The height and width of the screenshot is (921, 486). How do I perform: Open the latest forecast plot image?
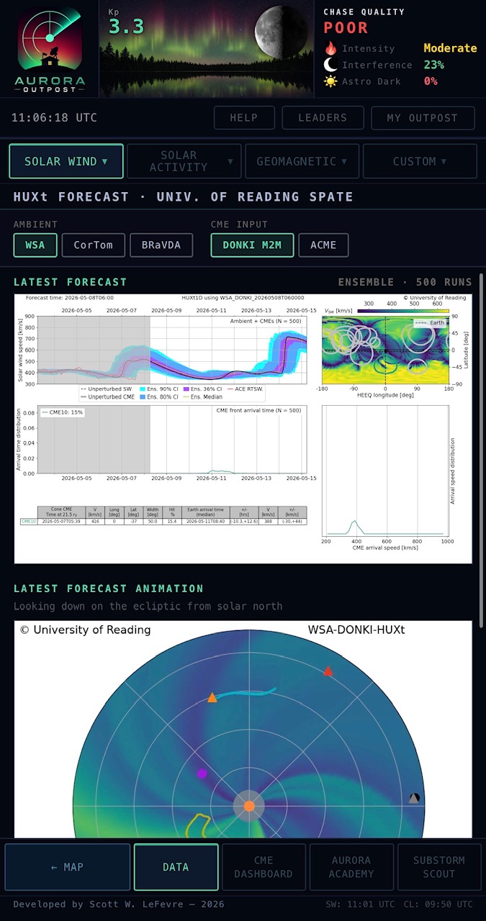click(x=243, y=428)
